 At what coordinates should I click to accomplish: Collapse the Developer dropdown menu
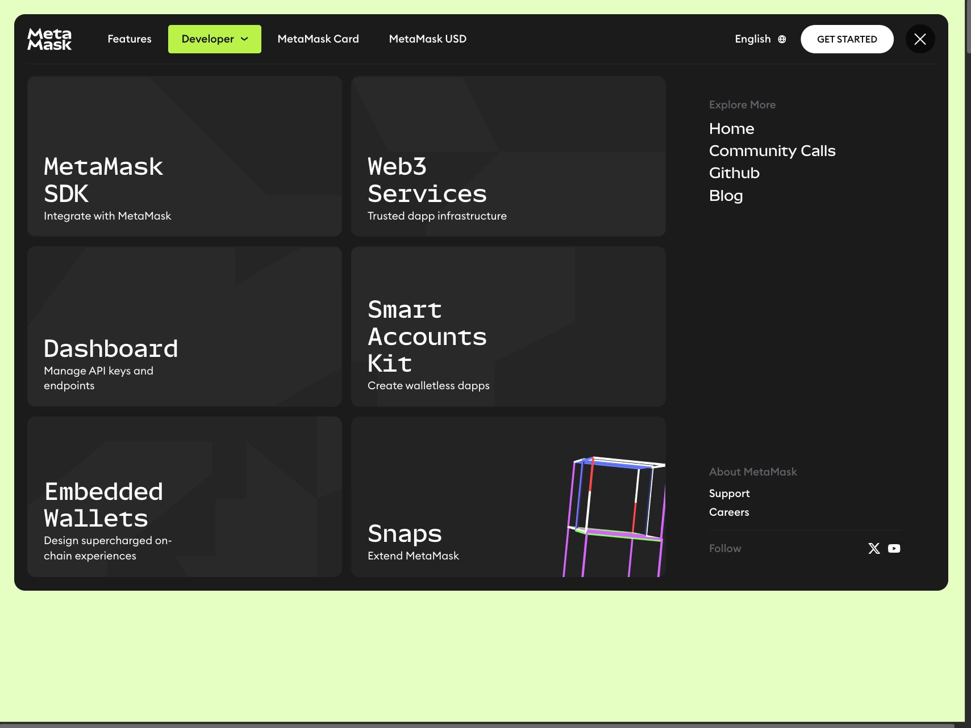[215, 39]
